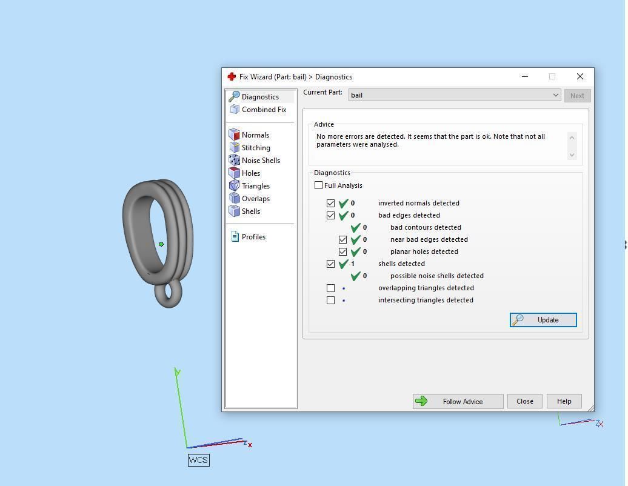Uncheck shells detected checkbox
628x486 pixels.
(330, 264)
